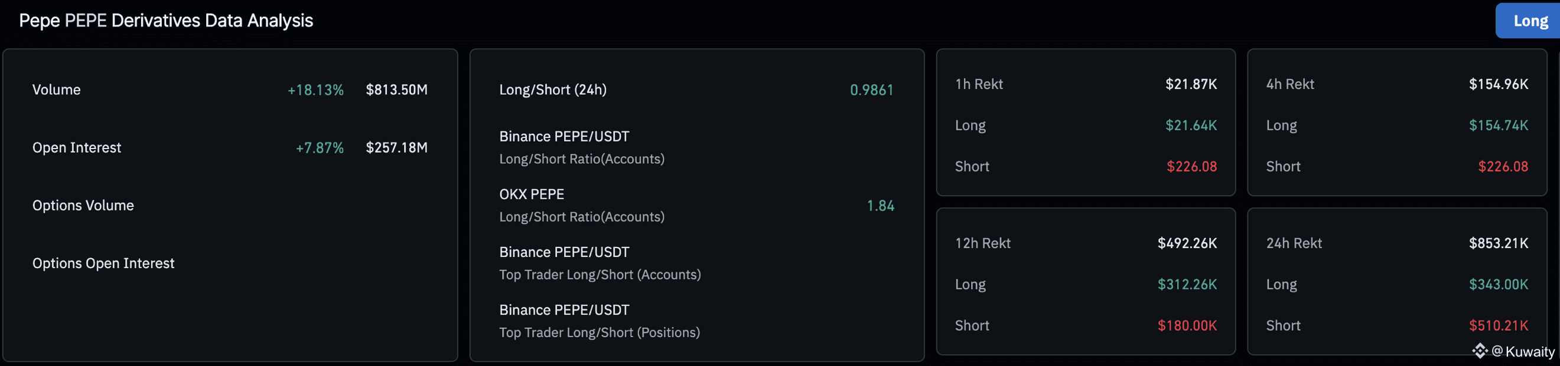Click the +7.87% open interest change
This screenshot has width=1560, height=366.
pyautogui.click(x=319, y=147)
